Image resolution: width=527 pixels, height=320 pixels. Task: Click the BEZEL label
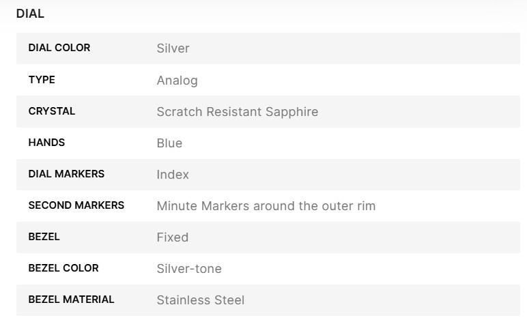tap(44, 237)
